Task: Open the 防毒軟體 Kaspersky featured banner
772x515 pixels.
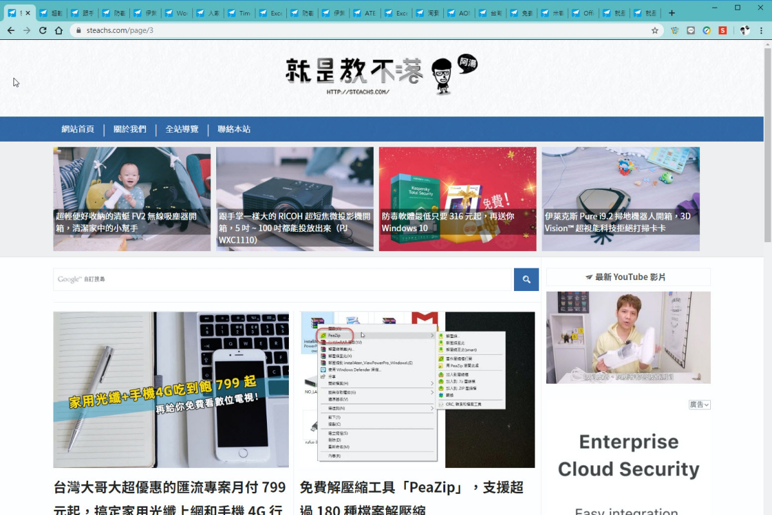Action: coord(457,198)
